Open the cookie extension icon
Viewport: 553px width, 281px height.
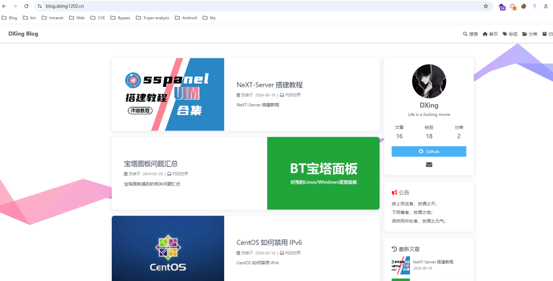pyautogui.click(x=523, y=6)
